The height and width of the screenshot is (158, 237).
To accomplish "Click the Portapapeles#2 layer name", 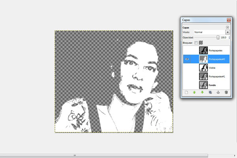I will point(217,59).
